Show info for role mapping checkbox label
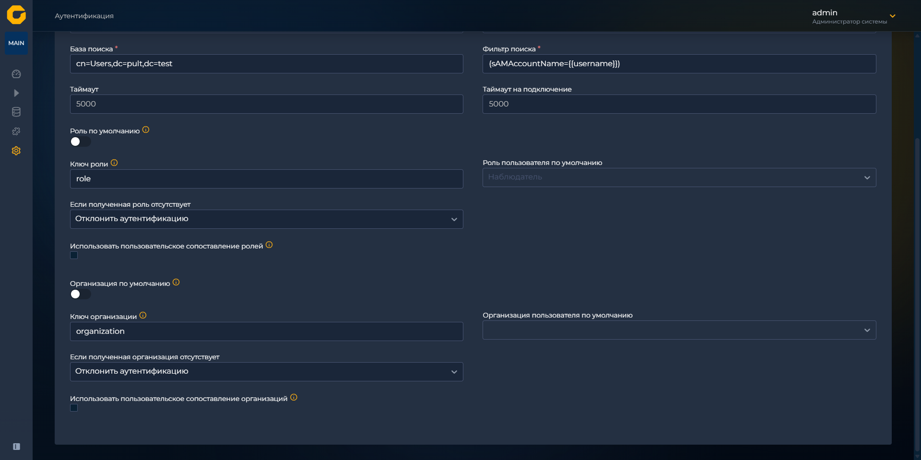The image size is (921, 460). pos(269,245)
